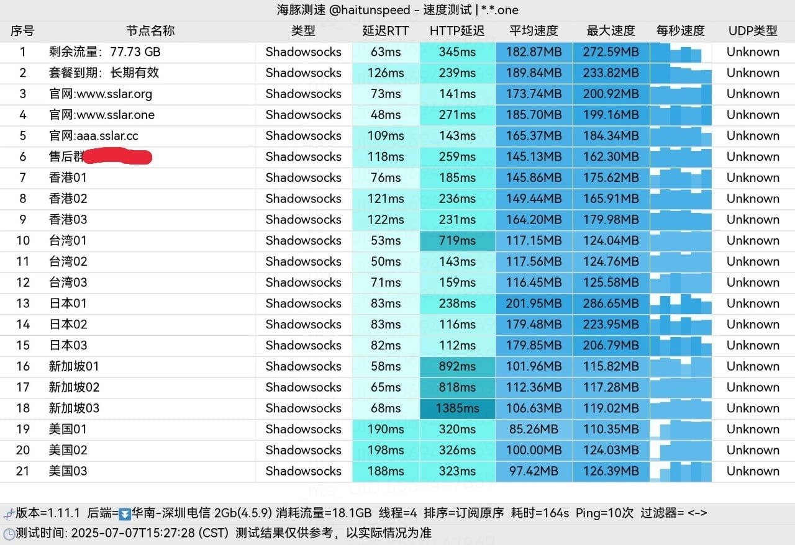Click the 官网:www.sslar.one row name
Image resolution: width=795 pixels, height=545 pixels.
pos(102,115)
